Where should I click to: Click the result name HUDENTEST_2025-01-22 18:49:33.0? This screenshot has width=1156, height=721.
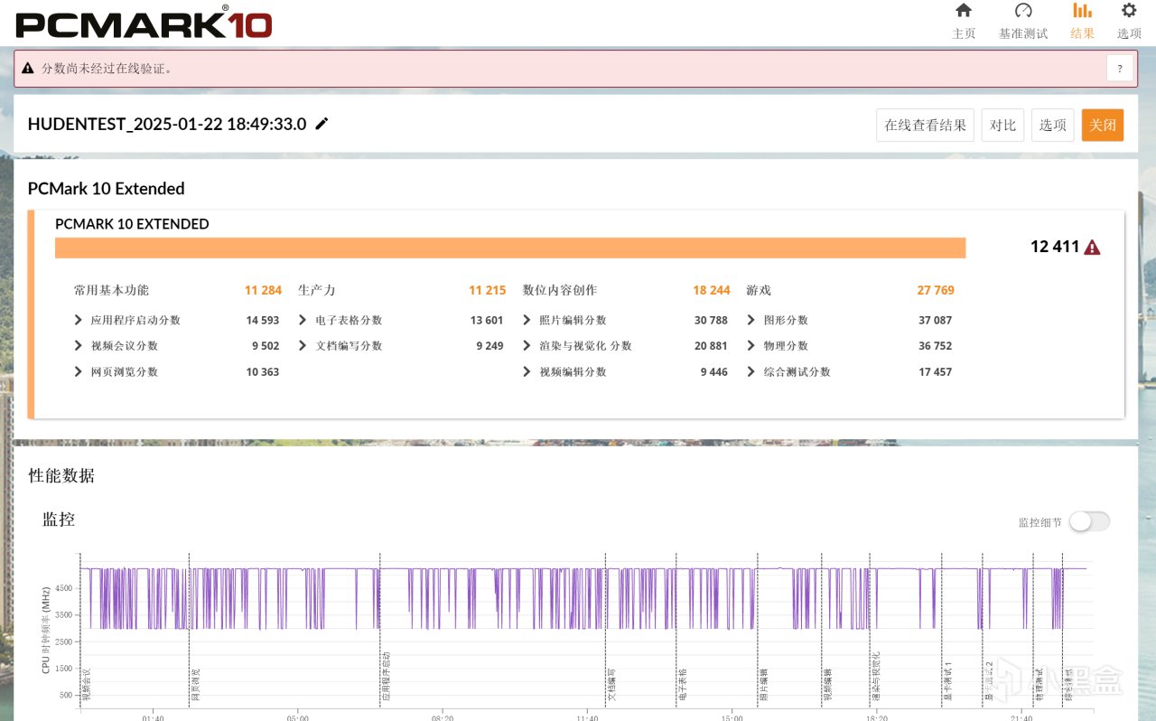pyautogui.click(x=167, y=124)
